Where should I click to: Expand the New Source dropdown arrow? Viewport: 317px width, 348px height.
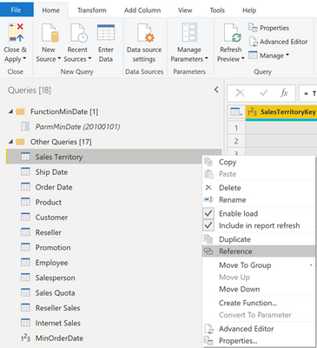(x=59, y=58)
